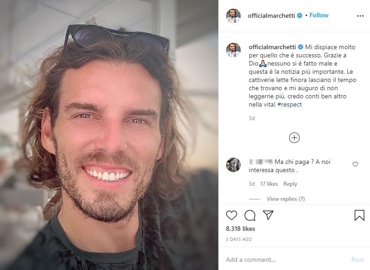The width and height of the screenshot is (370, 270).
Task: Like the post with the heart icon
Action: pos(231,215)
